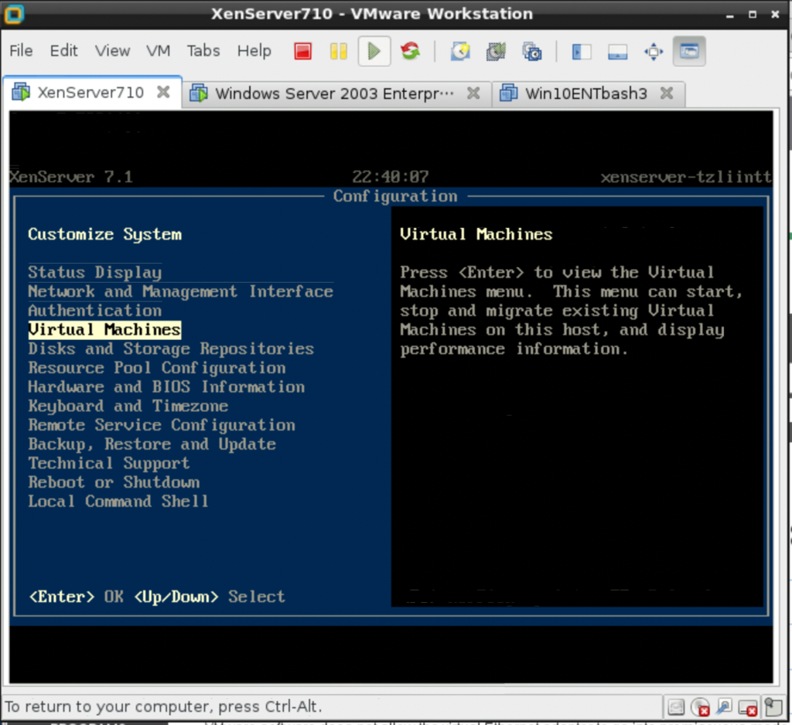The image size is (792, 725).
Task: Click the 22:40:07 console clock
Action: (x=390, y=177)
